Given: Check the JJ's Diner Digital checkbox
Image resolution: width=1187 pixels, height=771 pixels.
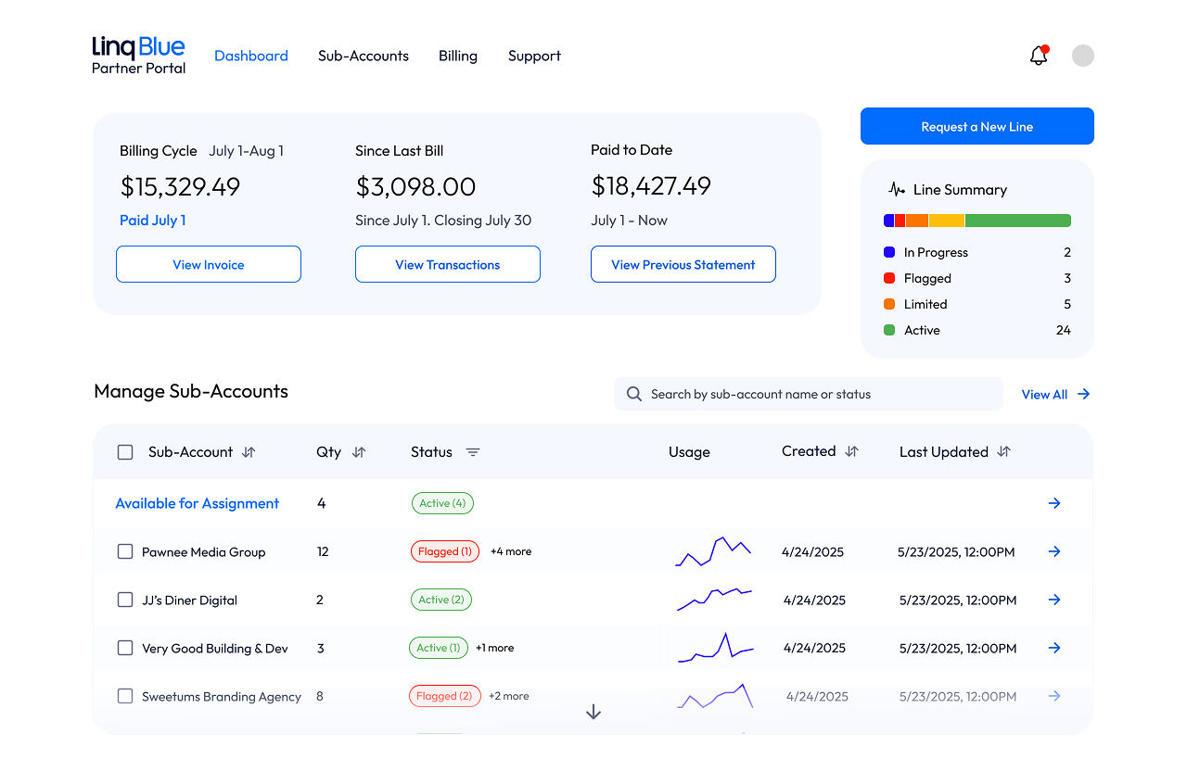Looking at the screenshot, I should tap(125, 600).
